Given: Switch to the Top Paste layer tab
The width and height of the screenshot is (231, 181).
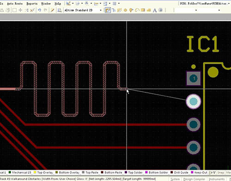Looking at the screenshot, I should click(x=90, y=173).
